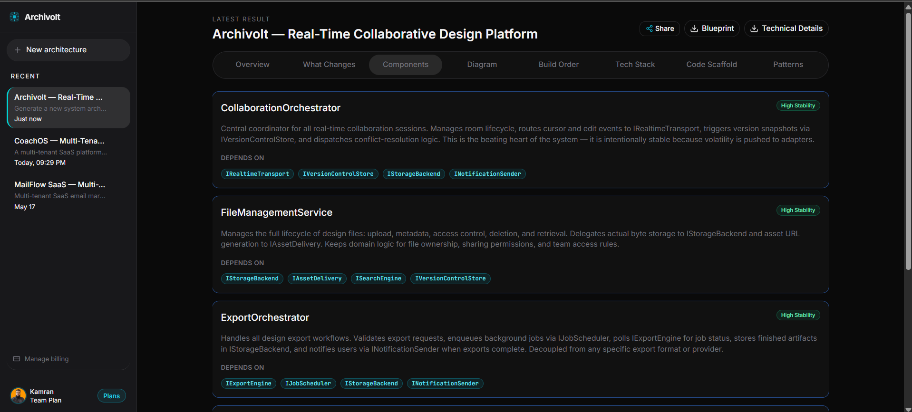Switch to the Code Scaffold tab
This screenshot has width=912, height=412.
click(712, 65)
